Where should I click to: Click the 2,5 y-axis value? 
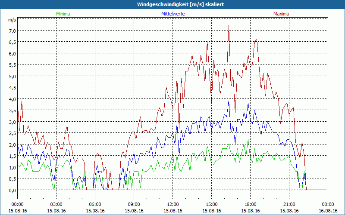click(x=13, y=133)
